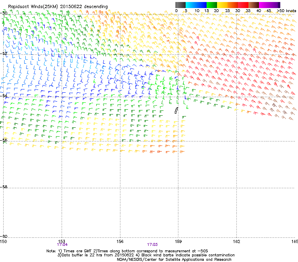Select the latitude label "-60"

pyautogui.click(x=4, y=236)
